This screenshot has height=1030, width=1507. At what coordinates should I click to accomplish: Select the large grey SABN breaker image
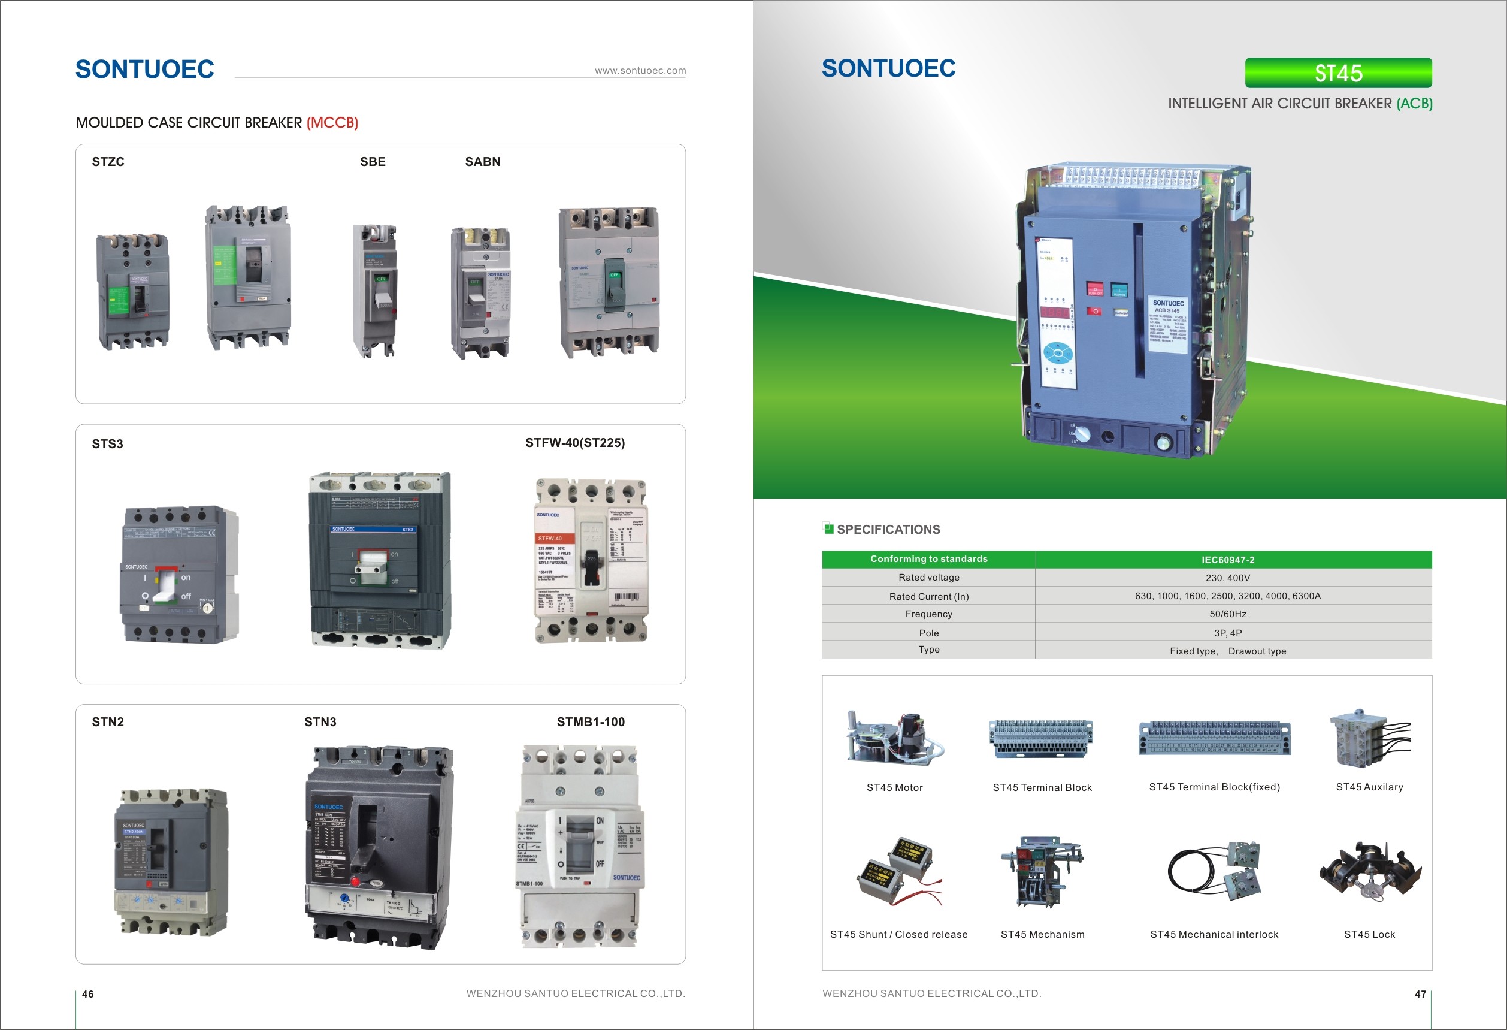pos(609,282)
